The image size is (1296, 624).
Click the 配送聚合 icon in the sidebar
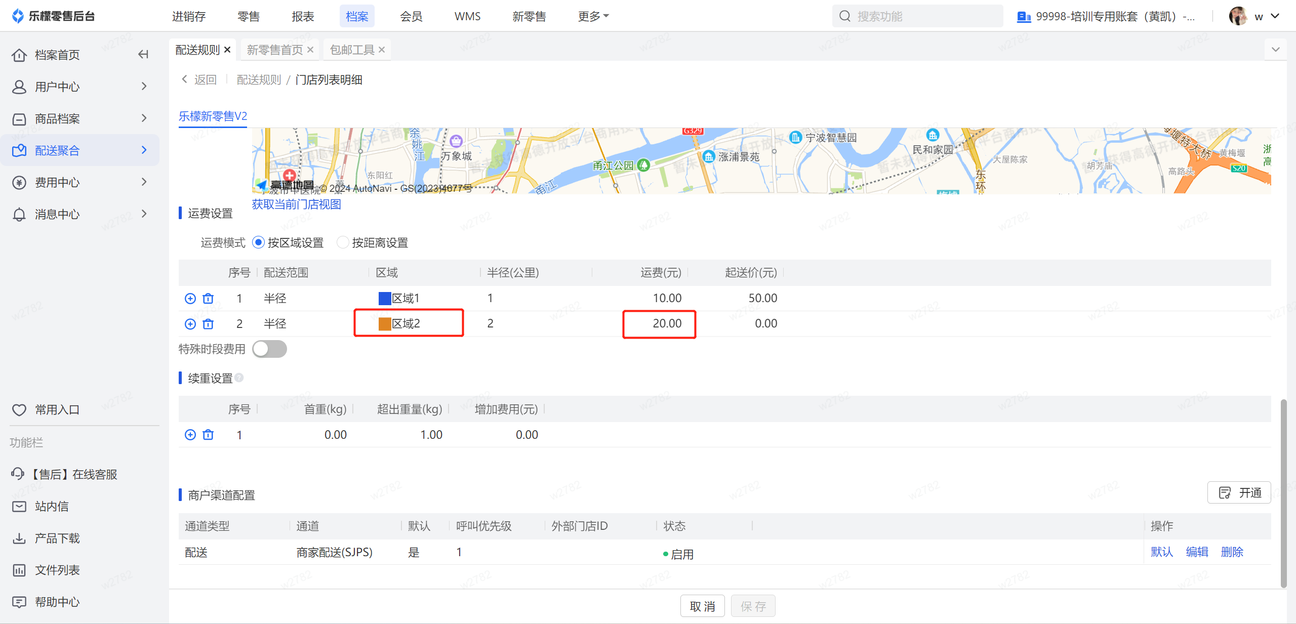click(19, 150)
